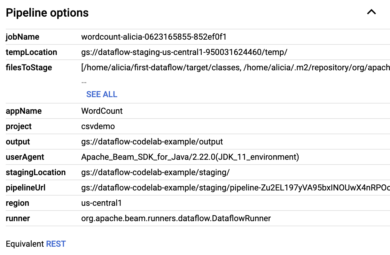Select the jobName value wordcount-alicia

tap(154, 37)
